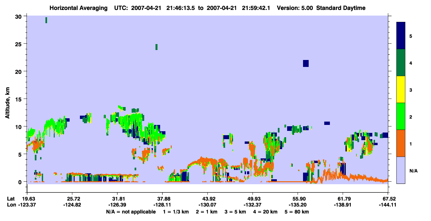Click the "2 = 1 km" legend entry
This screenshot has height=221, width=431.
click(x=207, y=212)
